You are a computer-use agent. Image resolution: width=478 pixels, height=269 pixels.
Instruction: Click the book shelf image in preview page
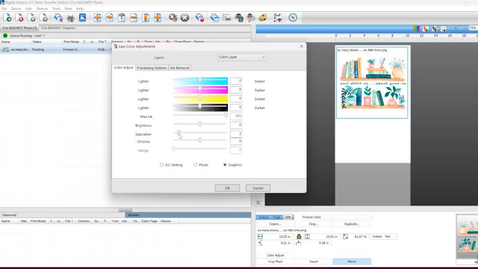click(x=372, y=82)
